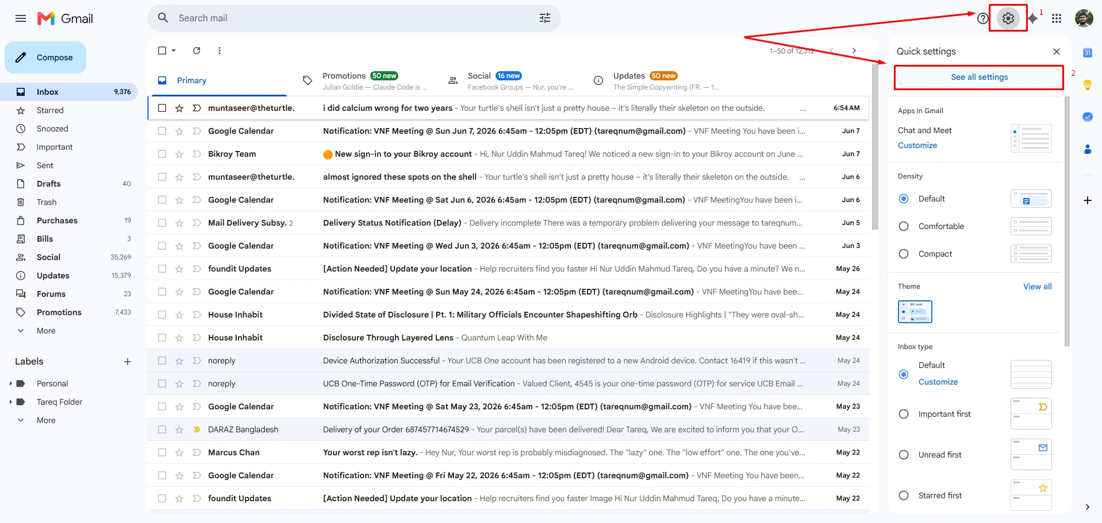
Task: Create a new label with plus icon
Action: click(128, 362)
